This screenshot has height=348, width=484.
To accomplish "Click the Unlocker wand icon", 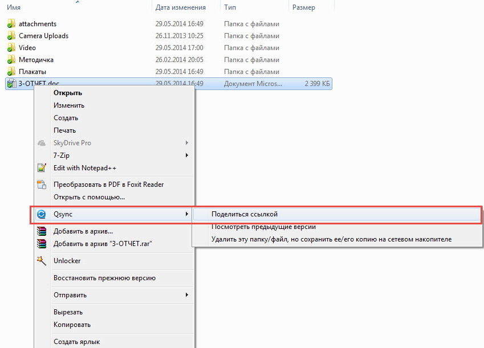I will click(x=42, y=261).
